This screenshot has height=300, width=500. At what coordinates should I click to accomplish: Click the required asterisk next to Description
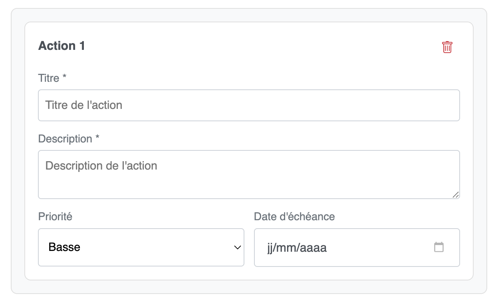coord(97,138)
